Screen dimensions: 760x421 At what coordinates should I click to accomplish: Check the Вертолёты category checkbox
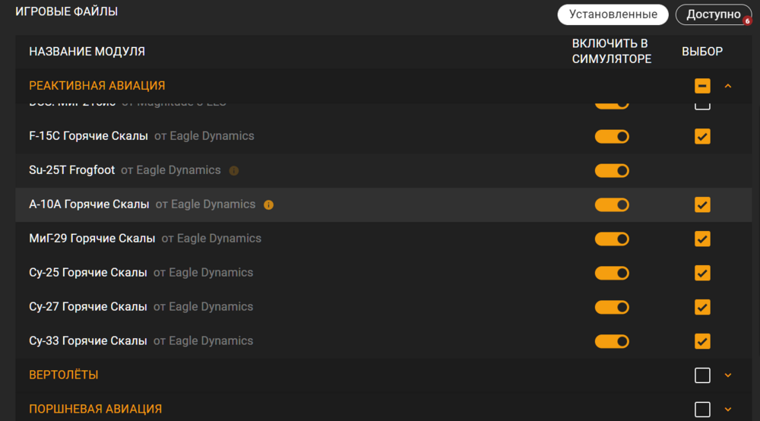(702, 375)
